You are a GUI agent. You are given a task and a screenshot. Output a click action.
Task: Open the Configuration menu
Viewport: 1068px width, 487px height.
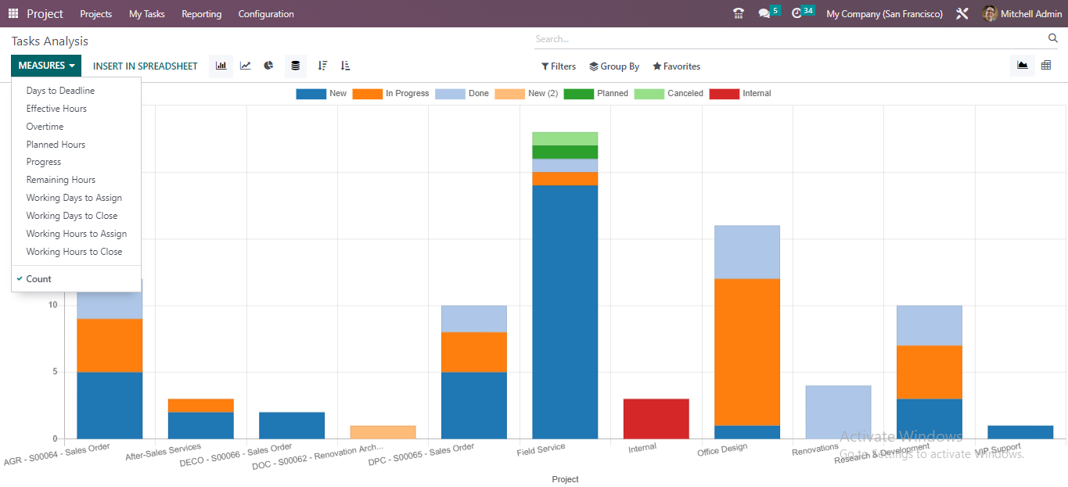[x=265, y=13]
